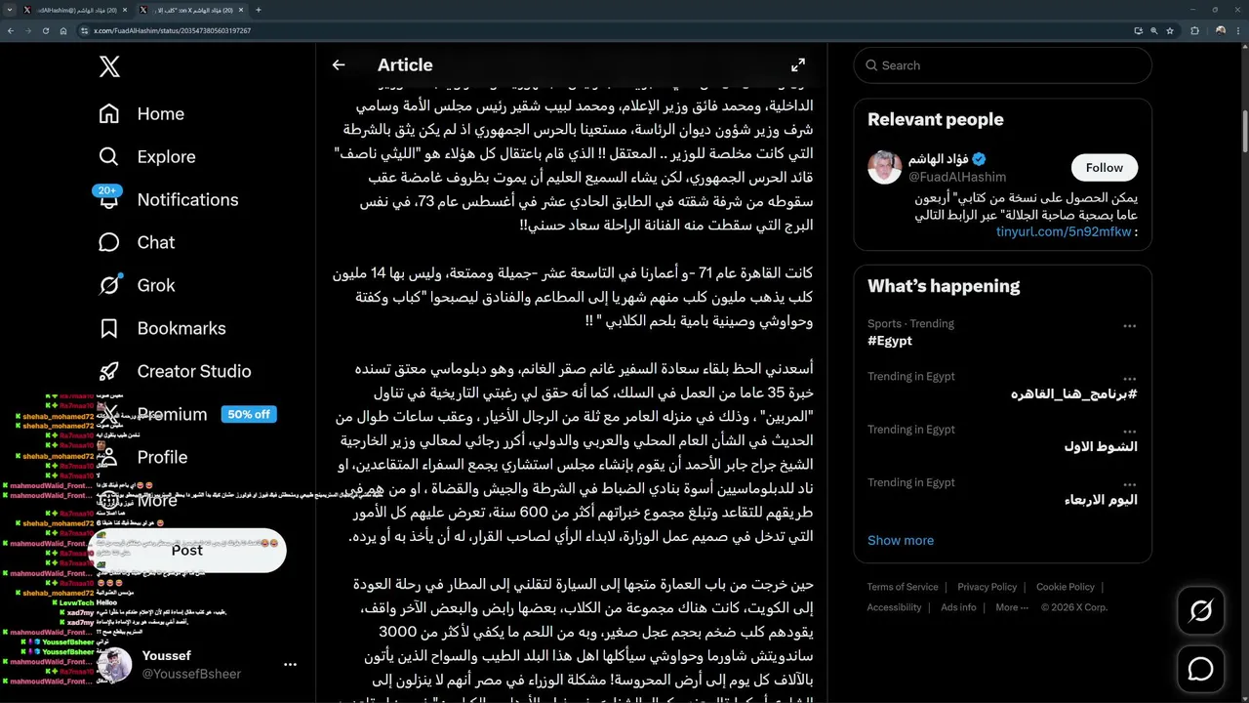
Task: Open the browser extensions menu
Action: coord(1195,30)
